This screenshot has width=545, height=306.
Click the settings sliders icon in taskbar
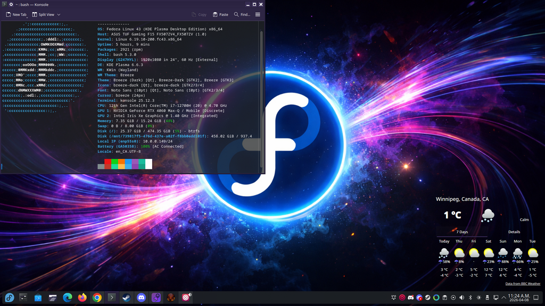click(23, 297)
